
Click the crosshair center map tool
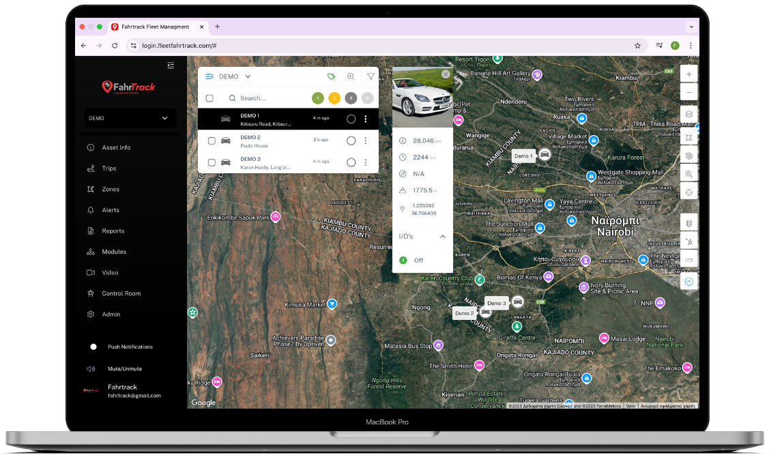pyautogui.click(x=689, y=192)
